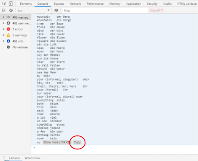Switch to the Elements tab
The width and height of the screenshot is (198, 161).
click(x=26, y=4)
